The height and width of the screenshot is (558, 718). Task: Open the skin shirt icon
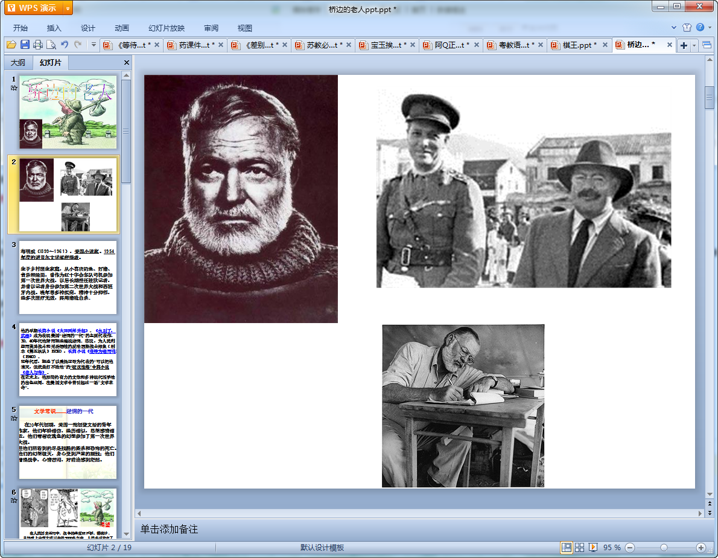pos(687,27)
